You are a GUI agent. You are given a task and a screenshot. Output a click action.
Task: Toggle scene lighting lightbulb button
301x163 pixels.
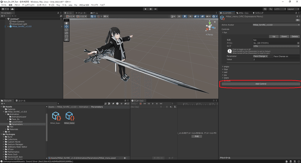pos(184,16)
